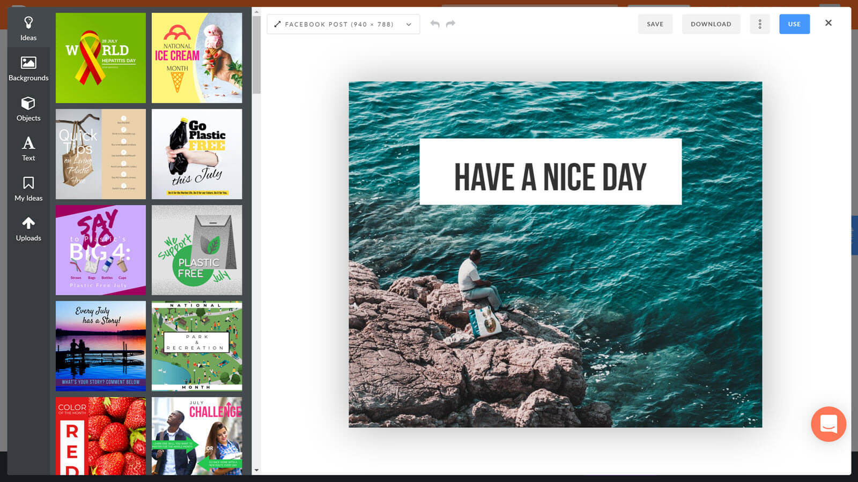Open the three-dot more options menu
Screen dimensions: 858x482
click(759, 24)
